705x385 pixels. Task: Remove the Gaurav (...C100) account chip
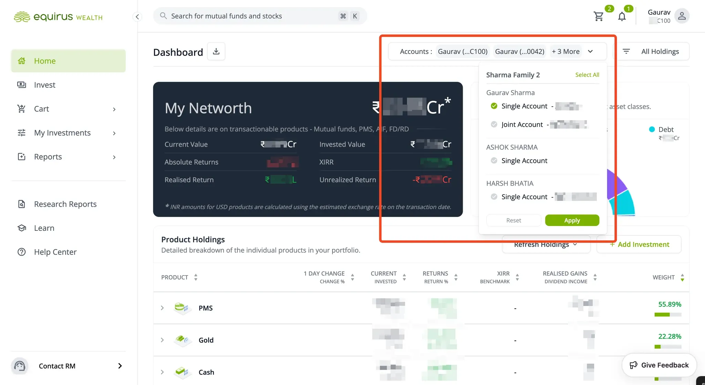pos(463,52)
